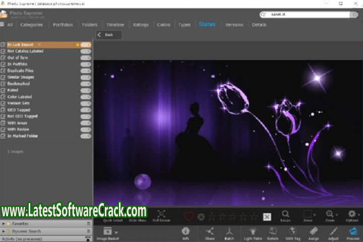Open the Options dropdown arrow
Image resolution: width=363 pixels, height=242 pixels.
coord(359,215)
